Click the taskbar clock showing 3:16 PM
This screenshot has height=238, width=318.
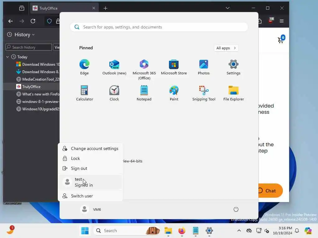point(283,231)
